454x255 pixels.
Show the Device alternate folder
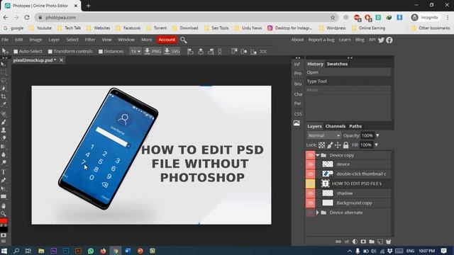tap(311, 212)
